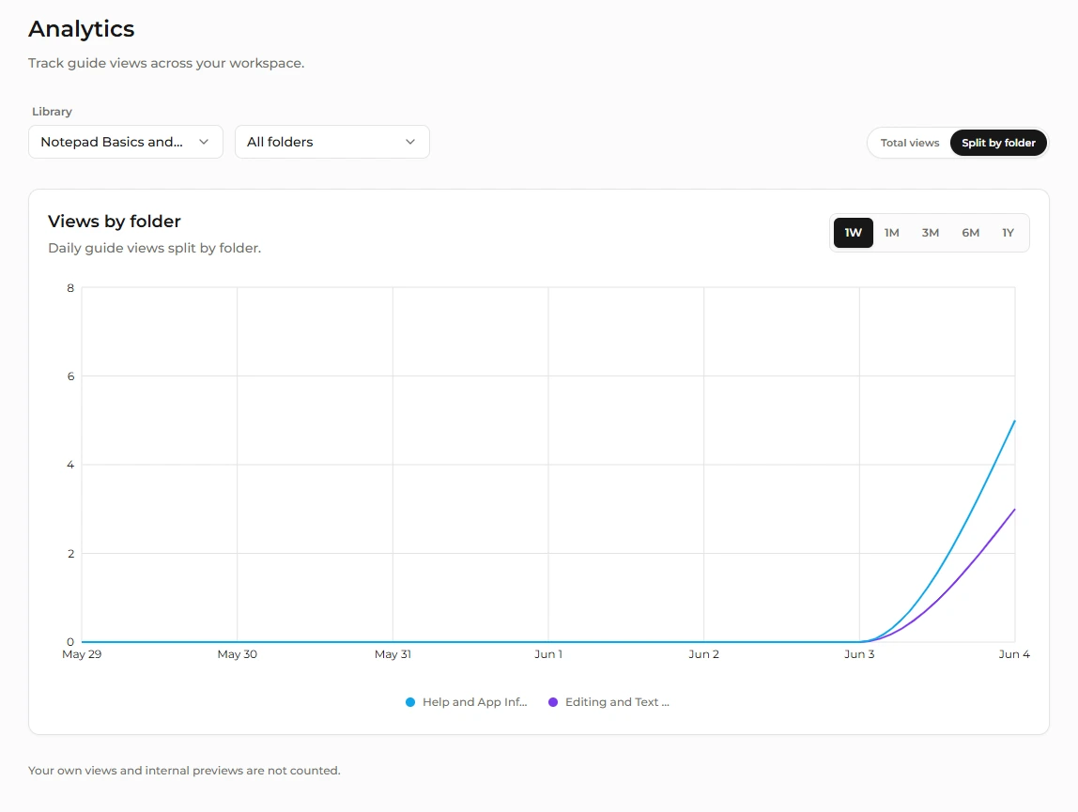Click the y-axis value 2
Viewport: 1078px width, 812px height.
(x=70, y=554)
